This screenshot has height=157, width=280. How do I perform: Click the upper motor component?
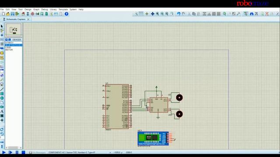point(179,98)
